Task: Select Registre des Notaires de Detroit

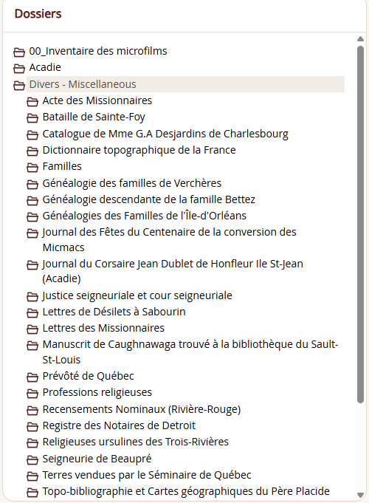Action: (119, 425)
